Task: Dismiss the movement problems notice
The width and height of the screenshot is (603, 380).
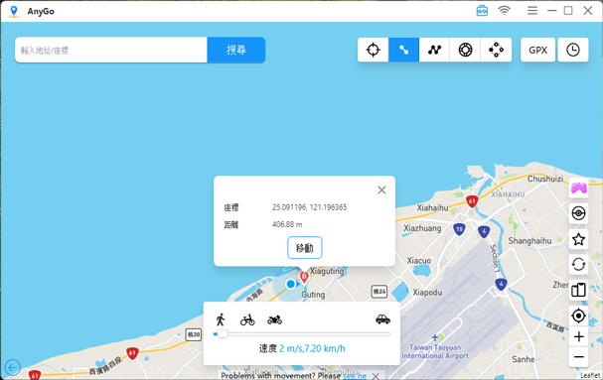Action: click(x=376, y=376)
